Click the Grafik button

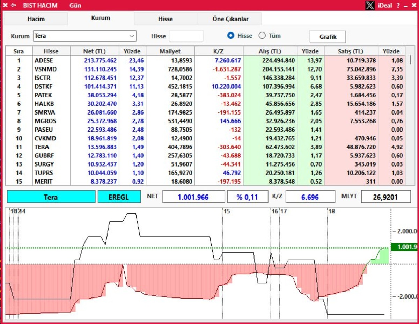point(328,36)
